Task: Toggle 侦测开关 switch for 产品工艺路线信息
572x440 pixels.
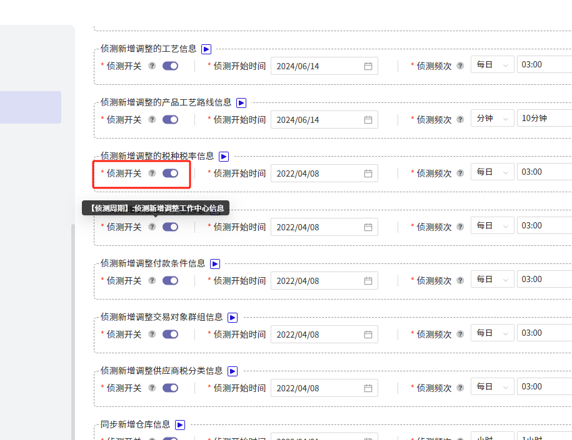Action: coord(171,119)
